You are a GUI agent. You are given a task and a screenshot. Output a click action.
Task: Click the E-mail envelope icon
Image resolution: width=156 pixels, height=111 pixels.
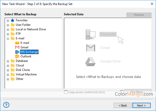click(17, 43)
